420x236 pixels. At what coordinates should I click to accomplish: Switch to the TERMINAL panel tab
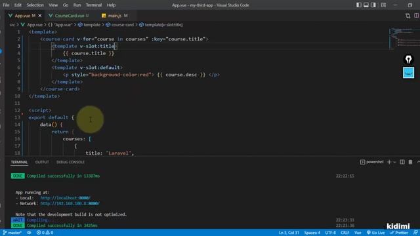pos(19,162)
